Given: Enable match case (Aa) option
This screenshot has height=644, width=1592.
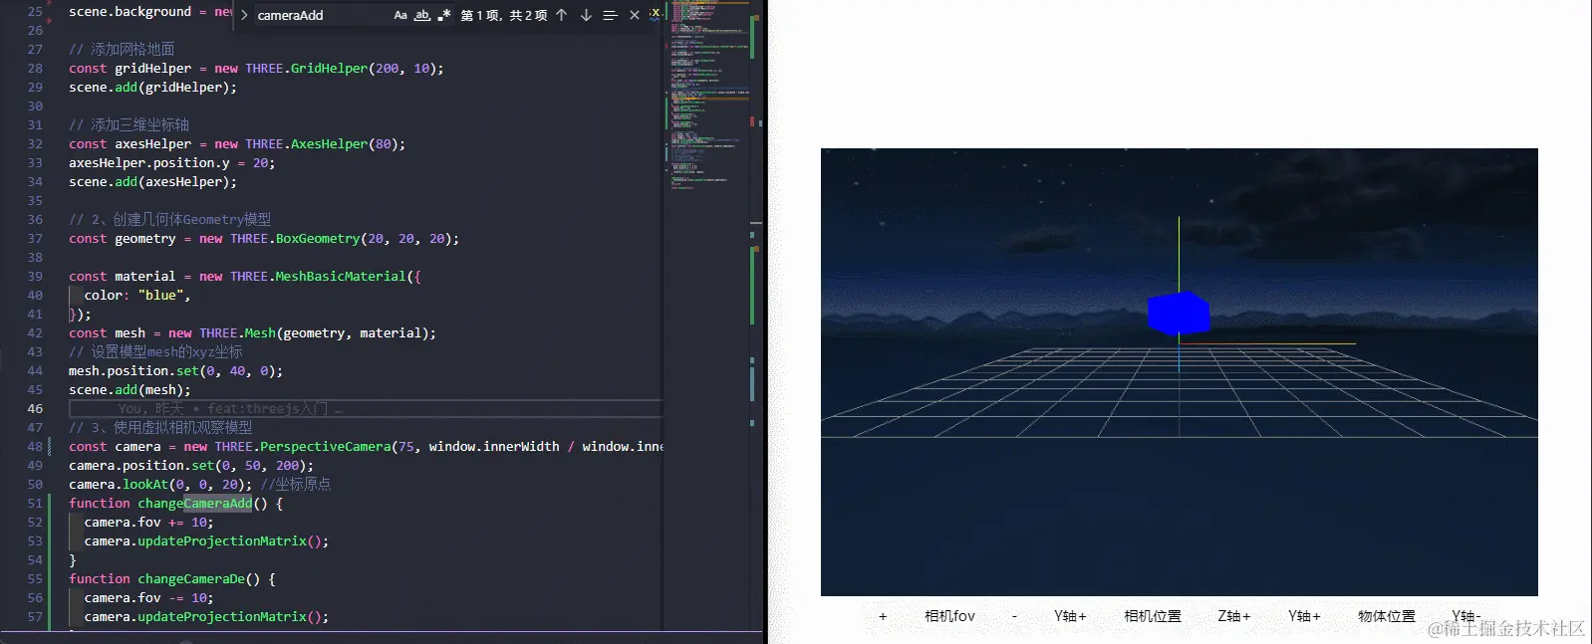Looking at the screenshot, I should pos(400,15).
